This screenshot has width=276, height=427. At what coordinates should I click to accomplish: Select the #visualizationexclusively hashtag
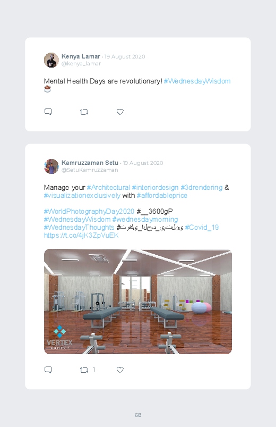pyautogui.click(x=82, y=196)
